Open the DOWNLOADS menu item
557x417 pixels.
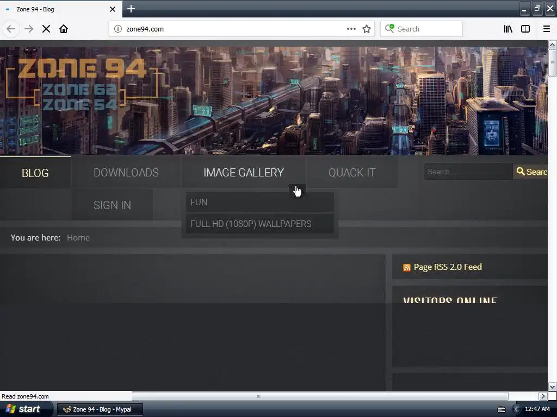[126, 173]
